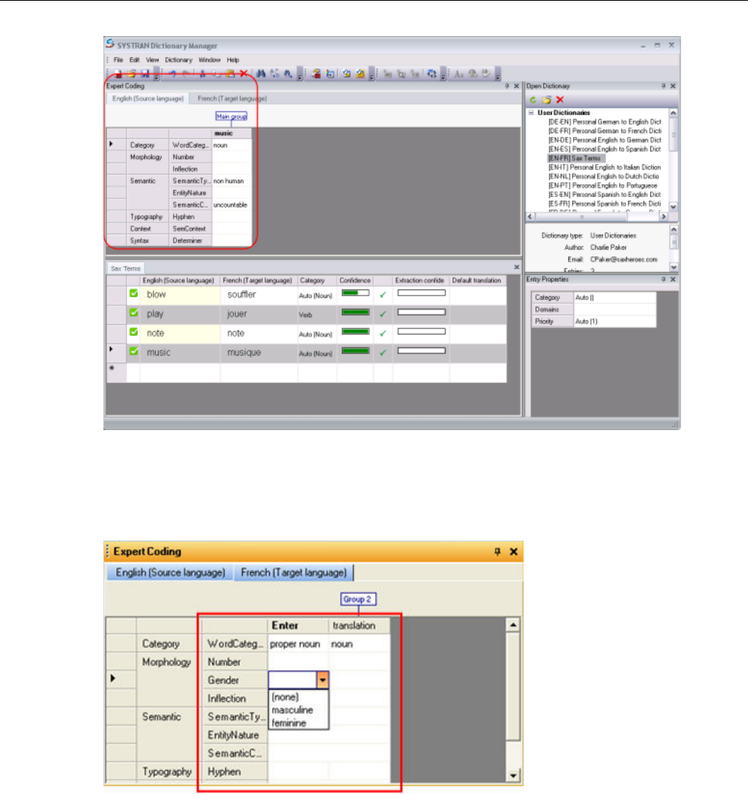Uncheck the checkbox for the note entry

pyautogui.click(x=134, y=332)
